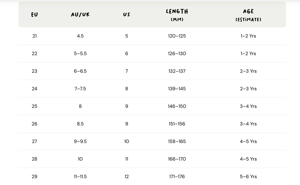Image resolution: width=300 pixels, height=185 pixels.
Task: Click the 5–6 Yrs age cell
Action: point(248,177)
